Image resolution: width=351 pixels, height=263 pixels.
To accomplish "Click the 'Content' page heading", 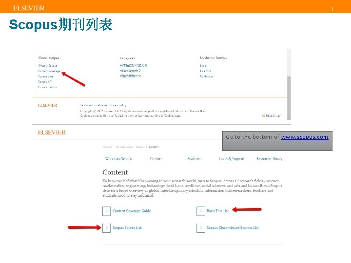I will point(115,172).
